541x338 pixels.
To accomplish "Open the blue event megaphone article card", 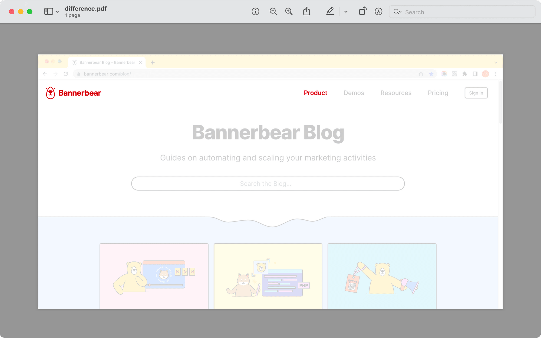I will [x=382, y=276].
